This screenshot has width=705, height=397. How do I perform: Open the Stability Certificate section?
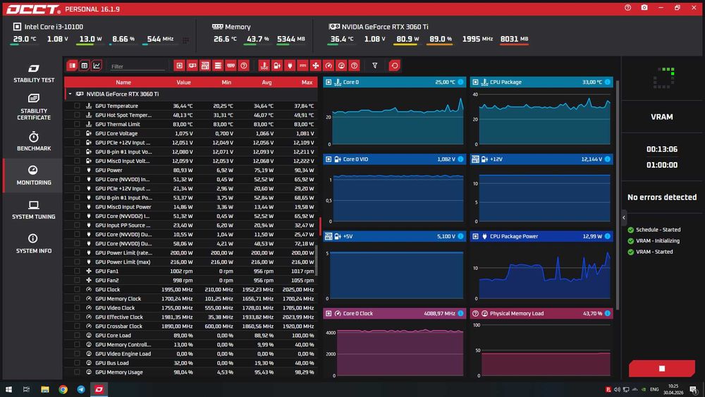coord(34,107)
